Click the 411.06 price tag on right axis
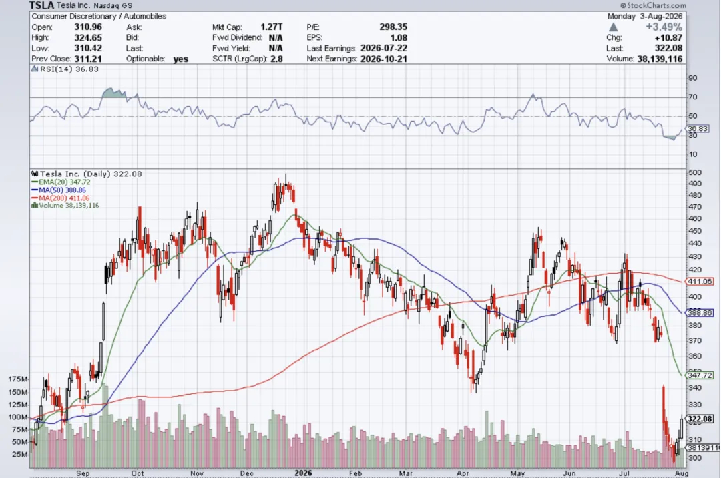Screen dimensions: 721x478 click(699, 281)
